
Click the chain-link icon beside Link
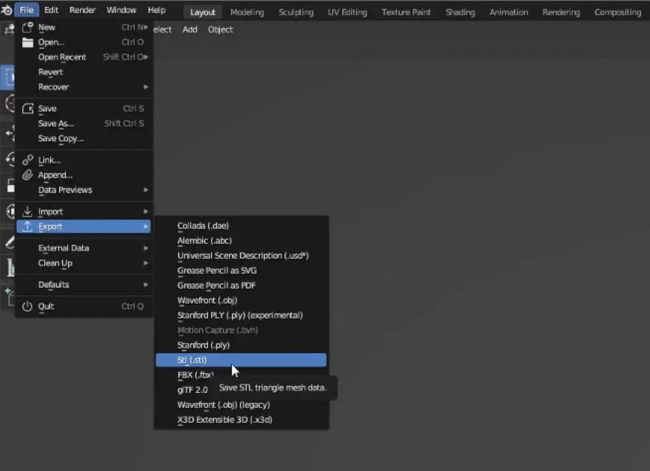pos(27,160)
